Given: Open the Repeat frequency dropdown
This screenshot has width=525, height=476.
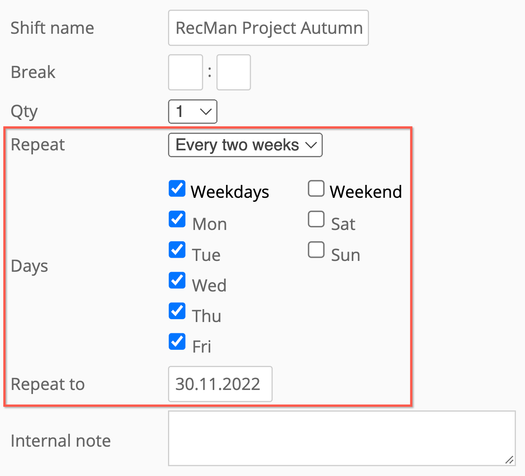Looking at the screenshot, I should [245, 145].
